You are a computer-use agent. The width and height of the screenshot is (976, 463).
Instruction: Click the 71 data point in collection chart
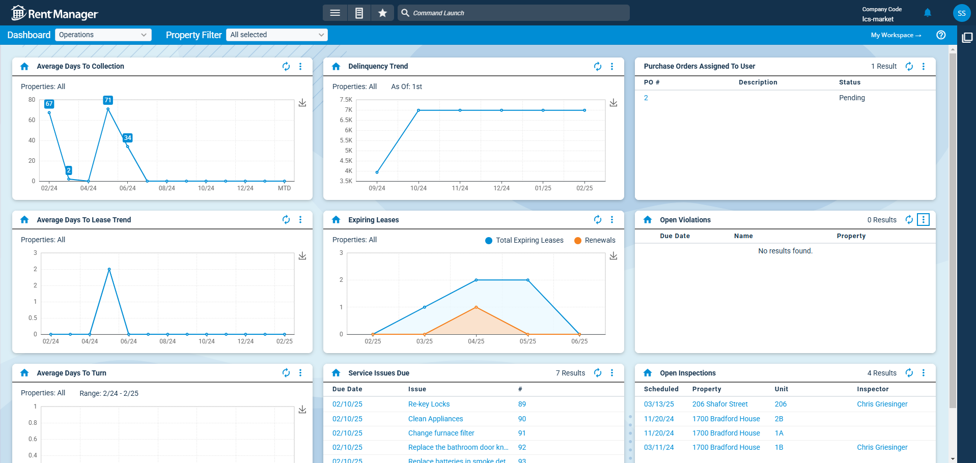[x=108, y=109]
